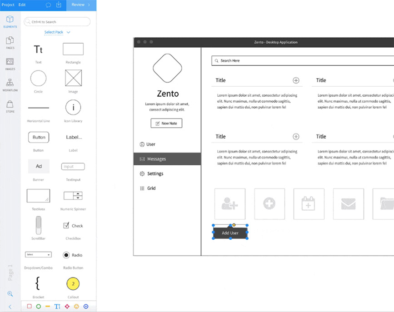Viewport: 394px width, 312px height.
Task: Open the Images panel
Action: tap(10, 64)
